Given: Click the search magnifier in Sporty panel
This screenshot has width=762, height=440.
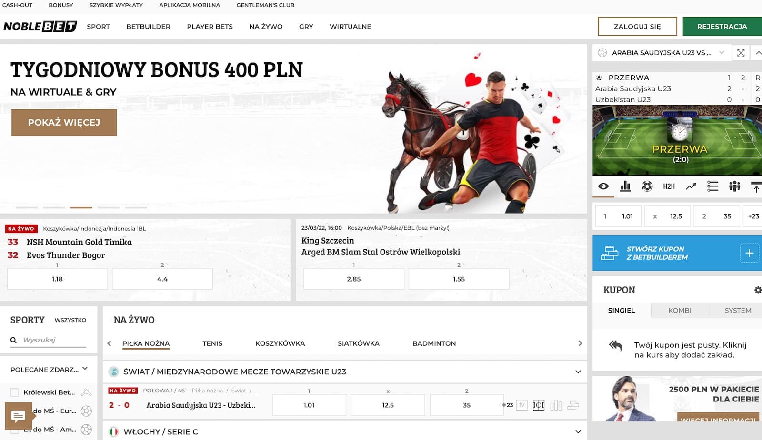Looking at the screenshot, I should 13,340.
